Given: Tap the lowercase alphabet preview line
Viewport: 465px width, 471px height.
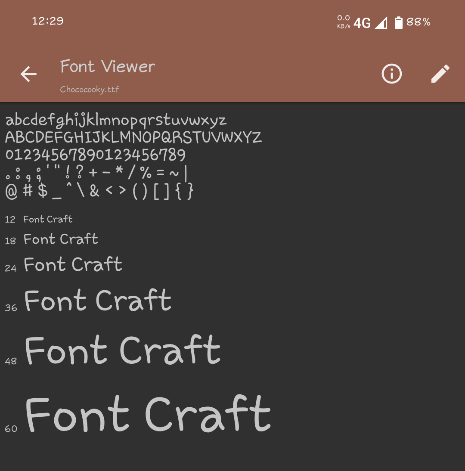Looking at the screenshot, I should tap(116, 120).
